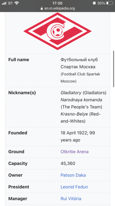Tap the Wi-Fi status icon
The height and width of the screenshot is (206, 115).
coord(17,3)
